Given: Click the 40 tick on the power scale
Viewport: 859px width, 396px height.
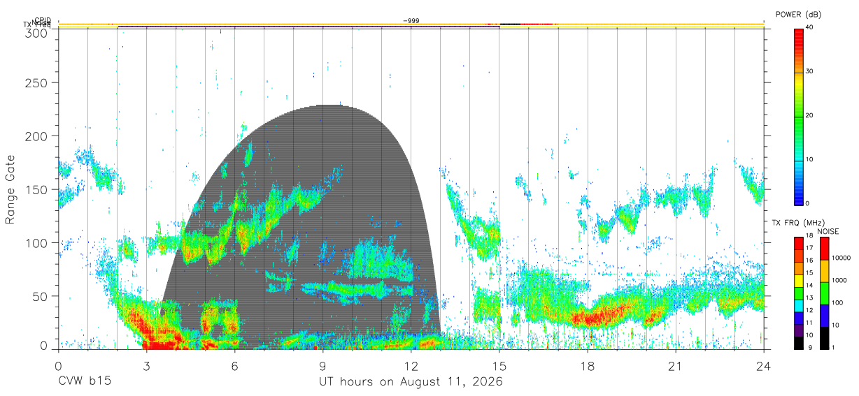Looking at the screenshot, I should click(x=809, y=29).
